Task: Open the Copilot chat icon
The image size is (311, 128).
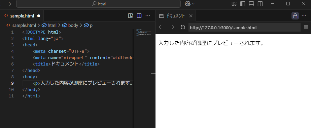Action: pos(187,4)
